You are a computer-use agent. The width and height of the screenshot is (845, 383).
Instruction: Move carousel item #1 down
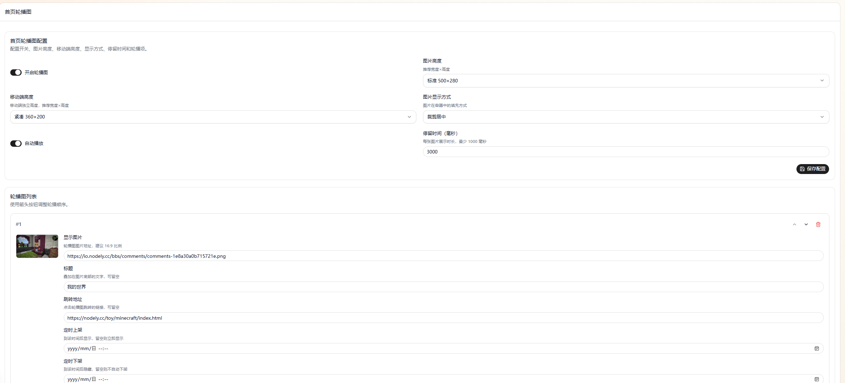(806, 225)
